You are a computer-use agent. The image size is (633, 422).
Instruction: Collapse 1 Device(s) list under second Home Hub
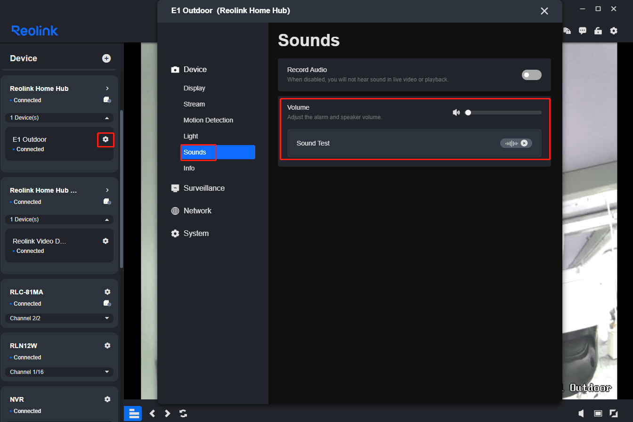click(59, 219)
